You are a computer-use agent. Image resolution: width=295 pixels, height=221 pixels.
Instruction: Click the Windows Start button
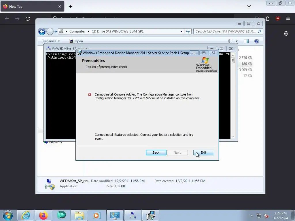(x=8, y=215)
